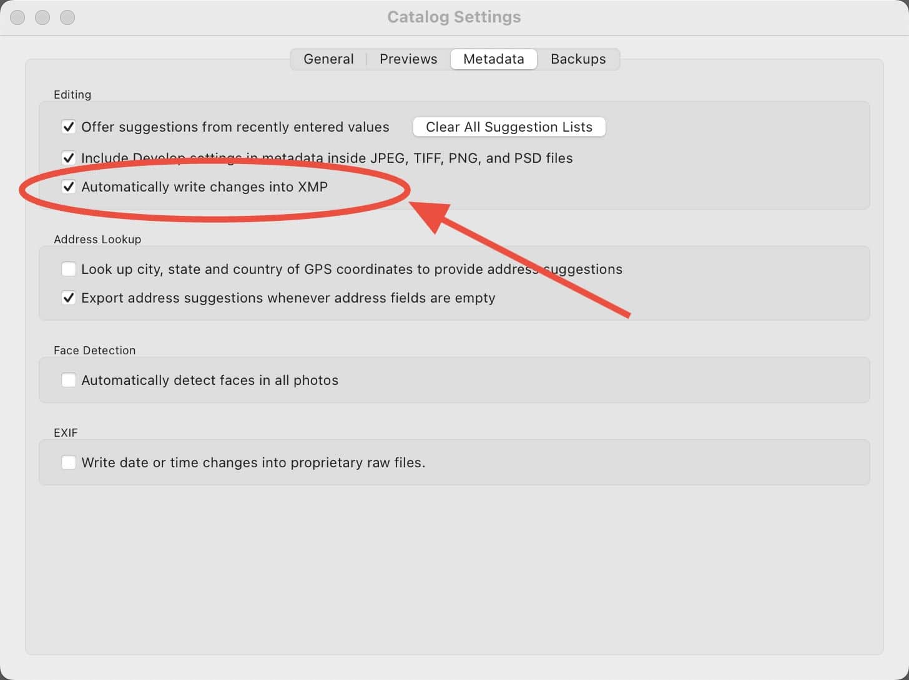This screenshot has width=909, height=680.
Task: Disable including Develop settings in metadata
Action: (69, 158)
